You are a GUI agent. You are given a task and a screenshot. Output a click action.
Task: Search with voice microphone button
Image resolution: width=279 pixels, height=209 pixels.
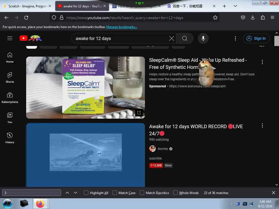[203, 38]
